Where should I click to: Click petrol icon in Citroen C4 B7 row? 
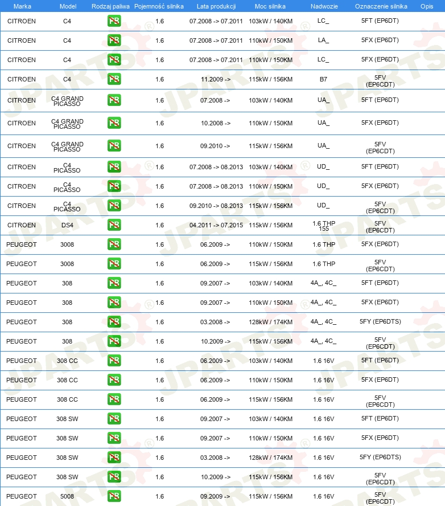point(114,79)
